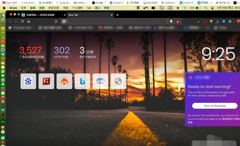The image size is (240, 146).
Task: Add a new tab with plus button
Action: 117,15
